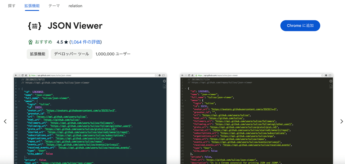Viewport: 345px width, 164px height.
Task: Click the おすすめ featured badge icon
Action: pos(30,42)
